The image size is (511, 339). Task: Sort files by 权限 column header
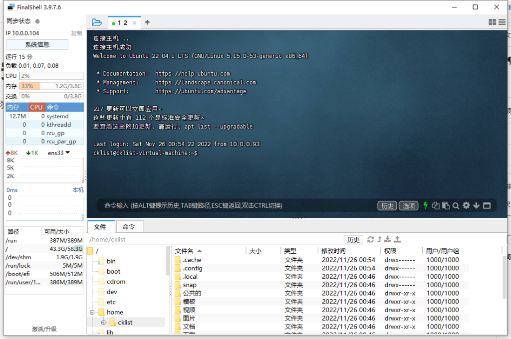[402, 251]
